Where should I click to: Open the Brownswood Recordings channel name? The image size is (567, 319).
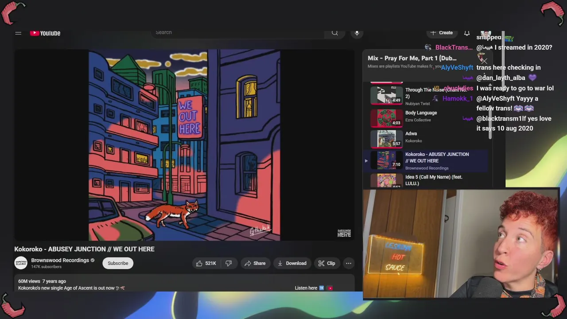point(60,260)
